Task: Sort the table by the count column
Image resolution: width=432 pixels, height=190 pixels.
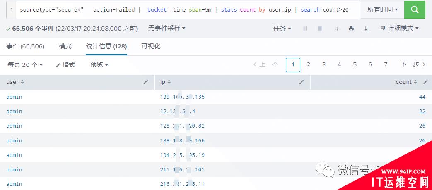Action: pyautogui.click(x=406, y=82)
